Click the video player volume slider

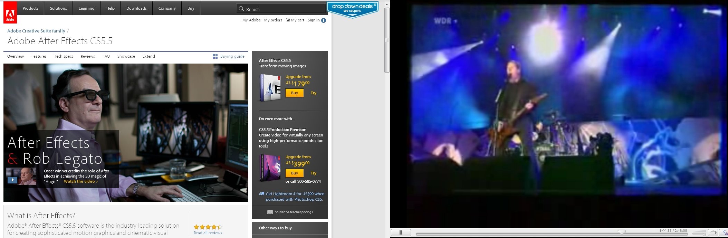699,234
